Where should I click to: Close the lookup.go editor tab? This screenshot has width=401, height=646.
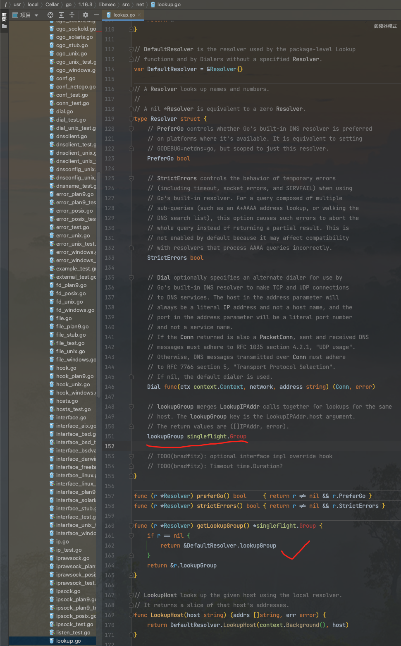point(139,15)
